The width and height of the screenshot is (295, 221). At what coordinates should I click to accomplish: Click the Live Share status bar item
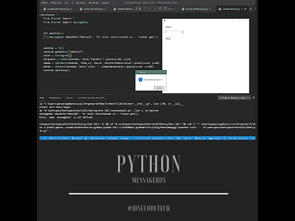tap(98, 139)
